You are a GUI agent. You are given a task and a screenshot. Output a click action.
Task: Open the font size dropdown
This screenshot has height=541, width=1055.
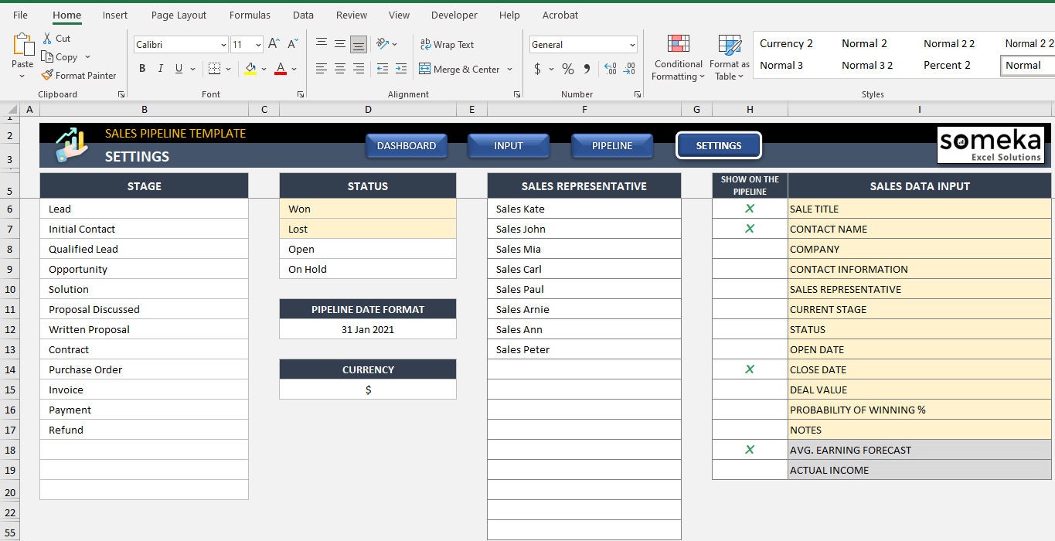point(257,44)
